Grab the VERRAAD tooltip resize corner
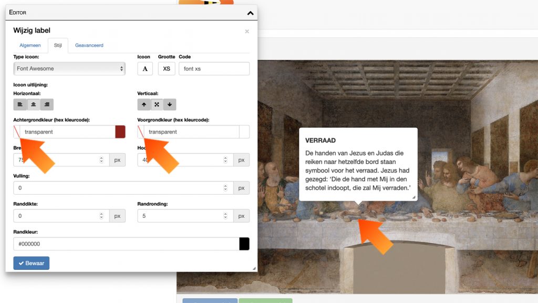 [x=414, y=197]
